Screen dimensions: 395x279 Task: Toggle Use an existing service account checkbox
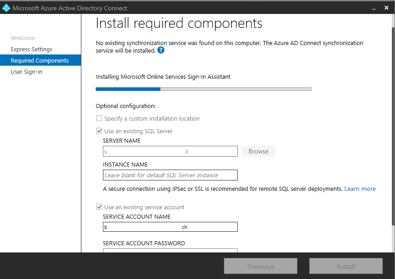(99, 207)
